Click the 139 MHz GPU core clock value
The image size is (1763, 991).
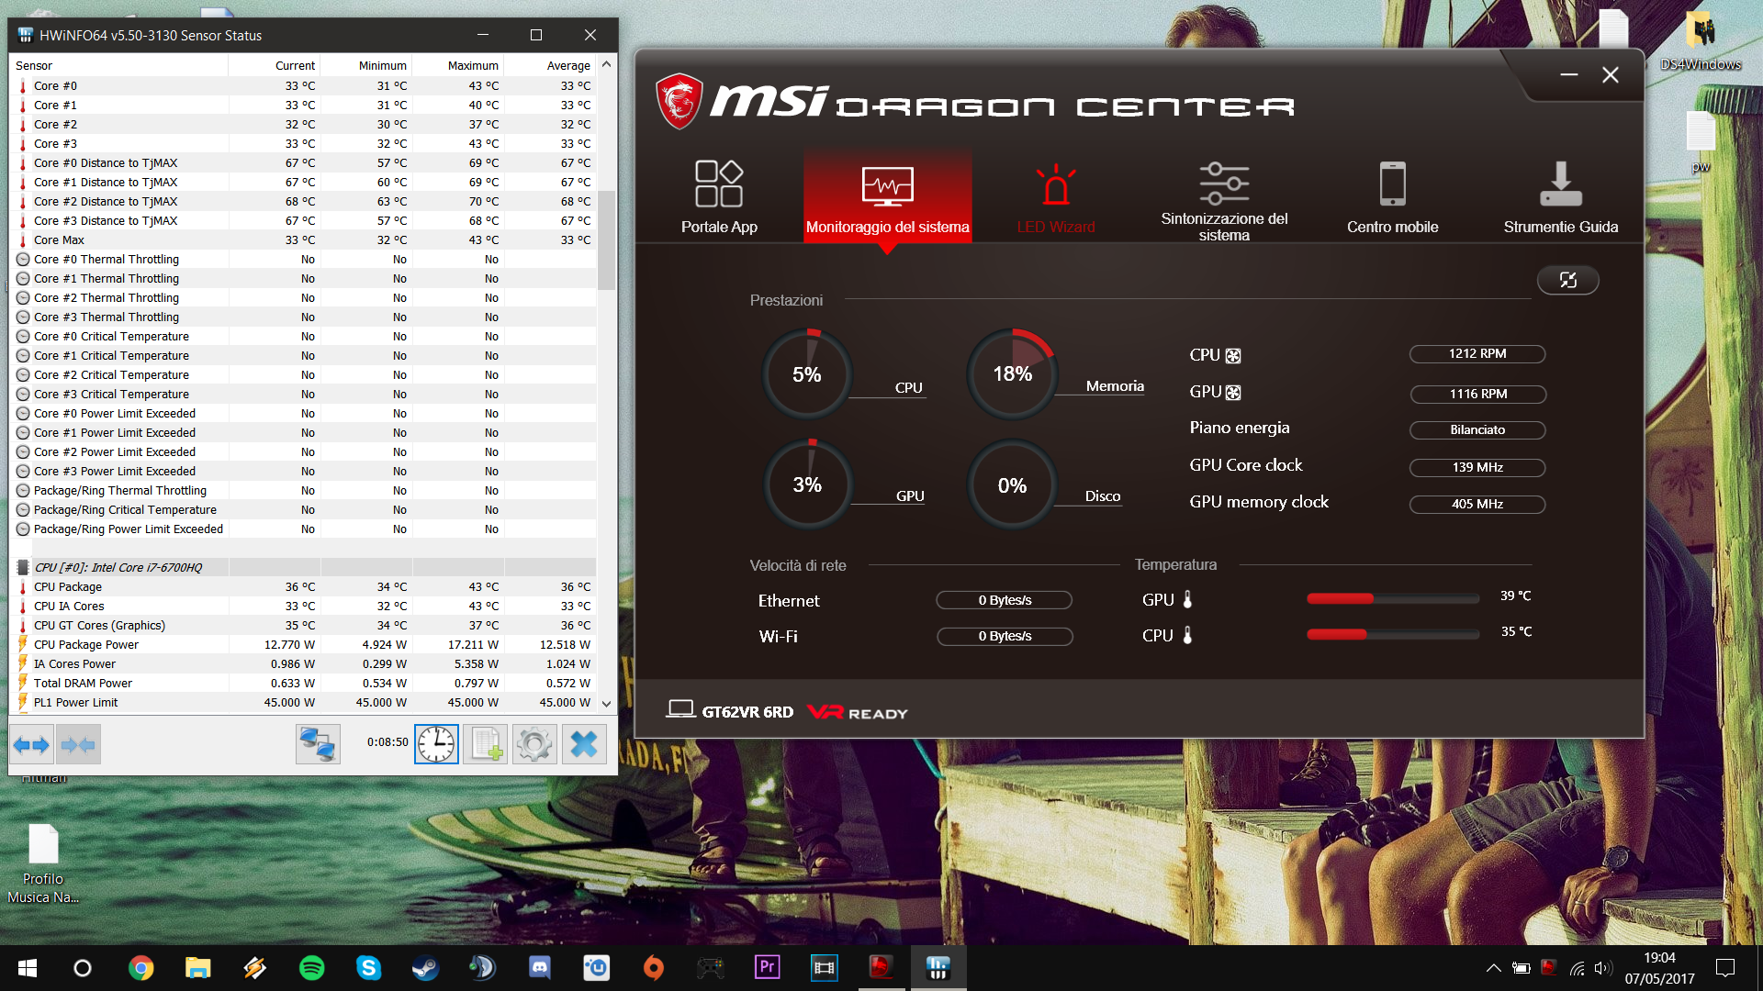coord(1477,467)
